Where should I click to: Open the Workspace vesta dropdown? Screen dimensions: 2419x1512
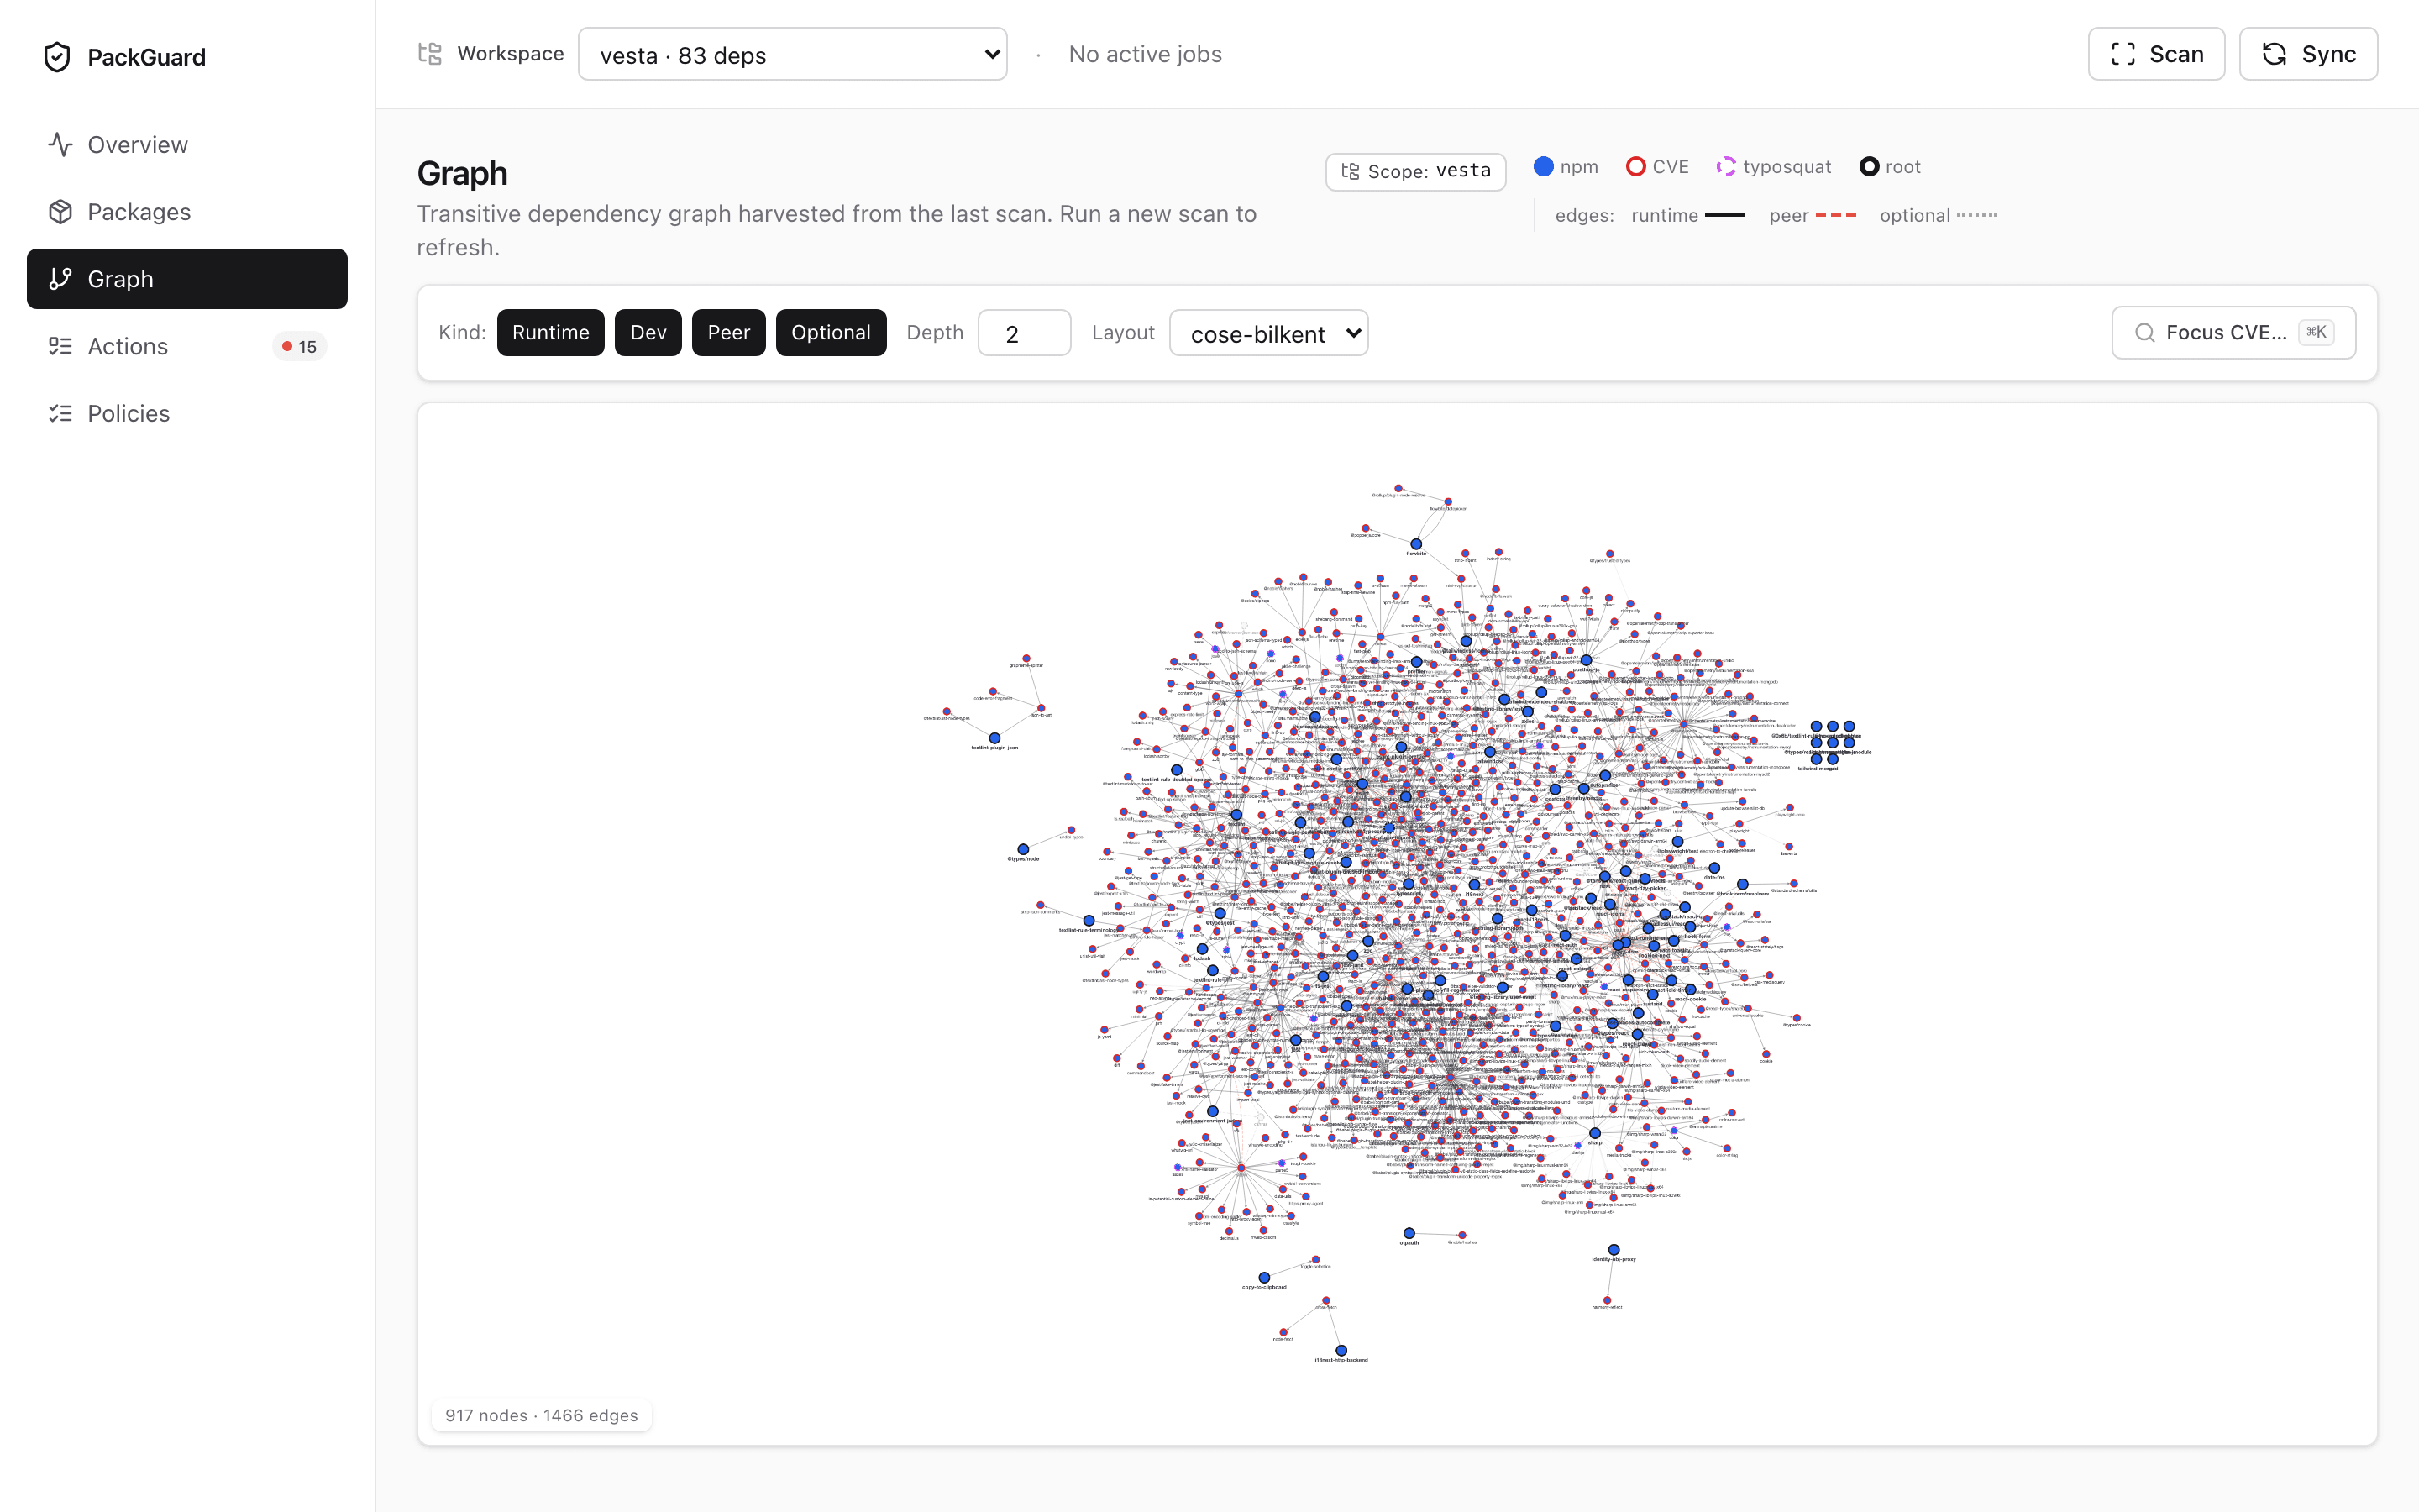(x=793, y=54)
